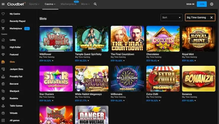Click the Table Games icon
The height and width of the screenshot is (124, 219).
tap(3, 106)
